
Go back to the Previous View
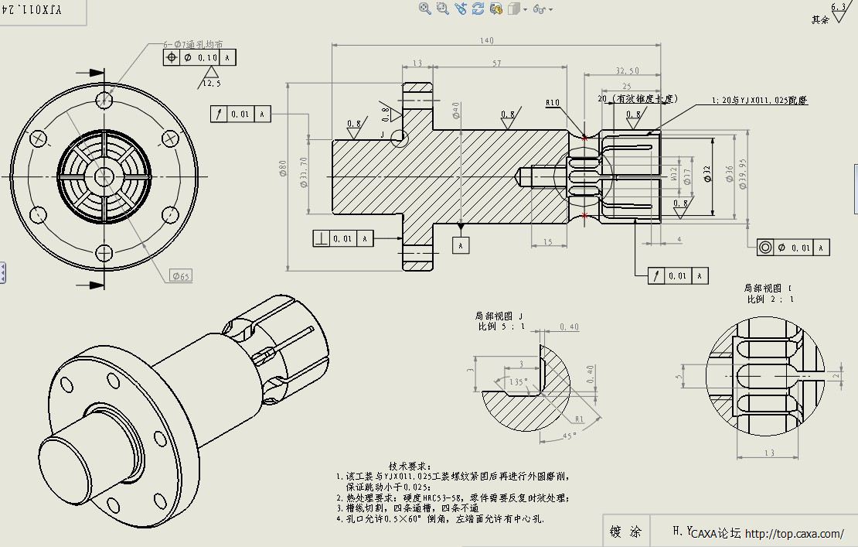[x=461, y=9]
